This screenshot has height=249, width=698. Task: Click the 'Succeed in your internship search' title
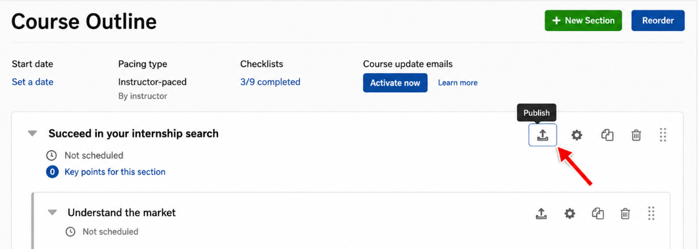[133, 133]
